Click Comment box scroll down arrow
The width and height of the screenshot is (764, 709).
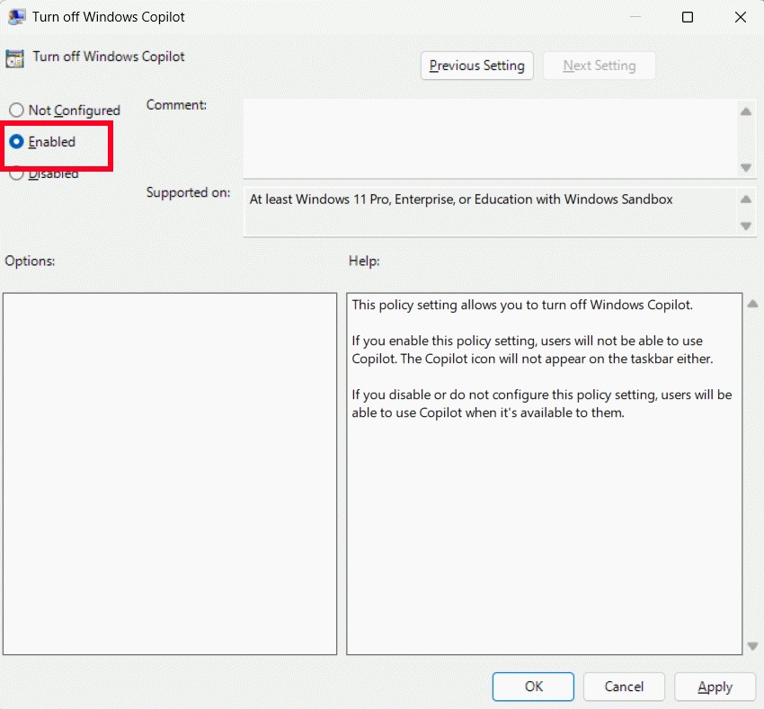tap(745, 168)
